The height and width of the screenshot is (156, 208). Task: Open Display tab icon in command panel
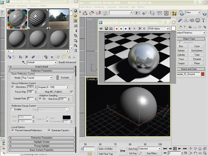pyautogui.click(x=197, y=20)
